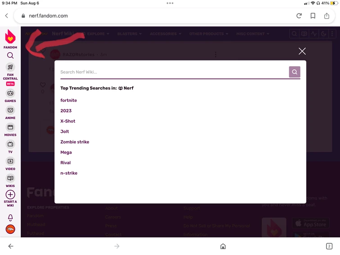Expand the Misc Content dropdown menu
Screen dimensions: 340x255
(253, 34)
